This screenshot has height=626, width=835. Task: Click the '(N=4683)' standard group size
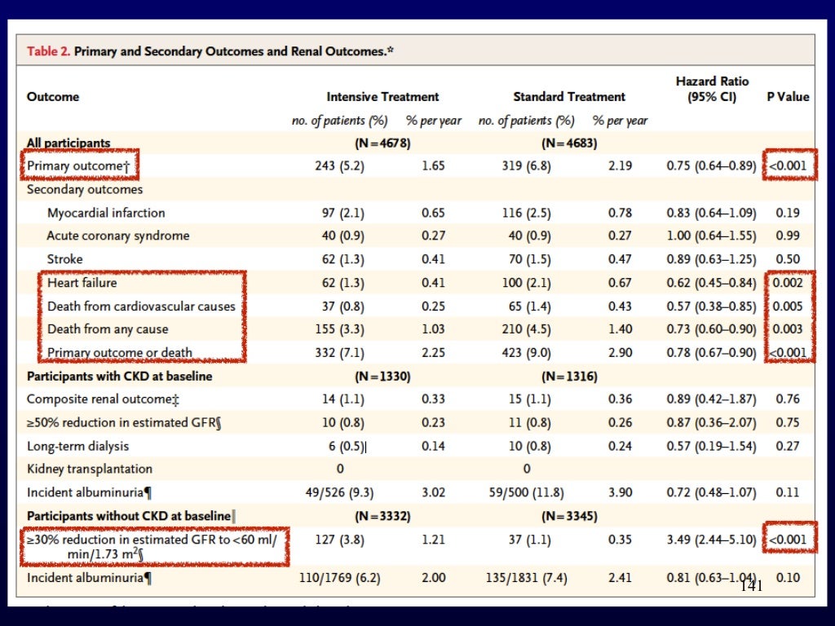click(568, 143)
